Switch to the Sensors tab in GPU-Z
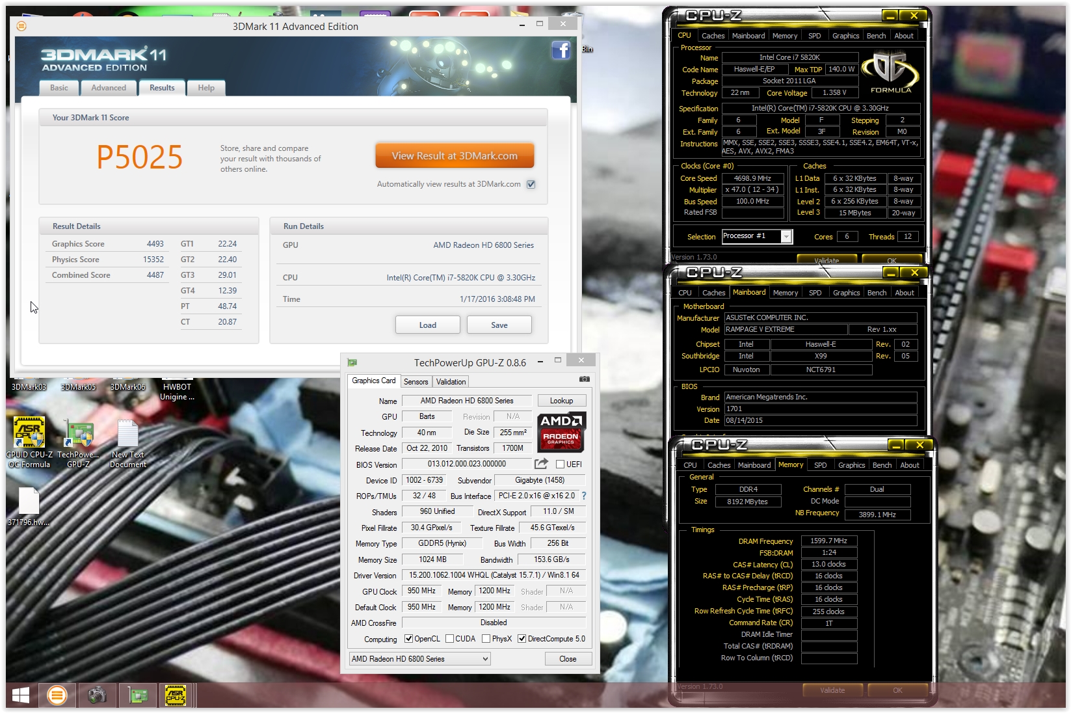 (416, 382)
